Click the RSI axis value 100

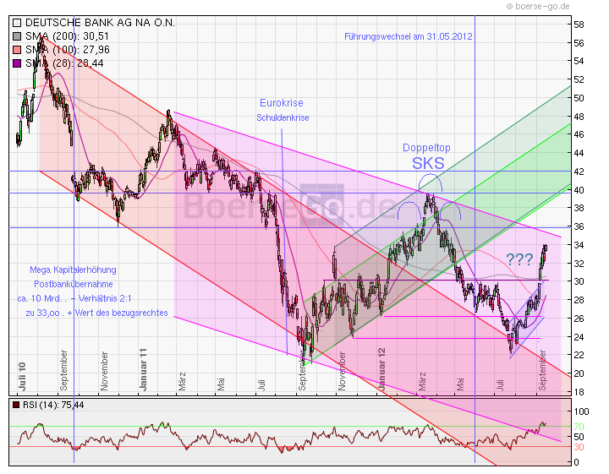click(581, 412)
